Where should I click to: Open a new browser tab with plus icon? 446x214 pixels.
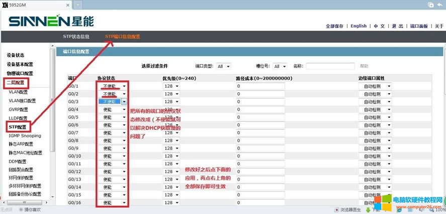tap(77, 5)
